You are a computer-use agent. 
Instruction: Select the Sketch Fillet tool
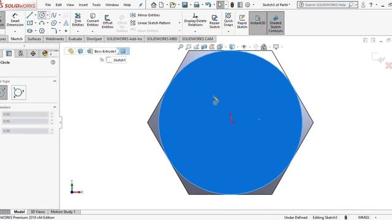click(54, 31)
